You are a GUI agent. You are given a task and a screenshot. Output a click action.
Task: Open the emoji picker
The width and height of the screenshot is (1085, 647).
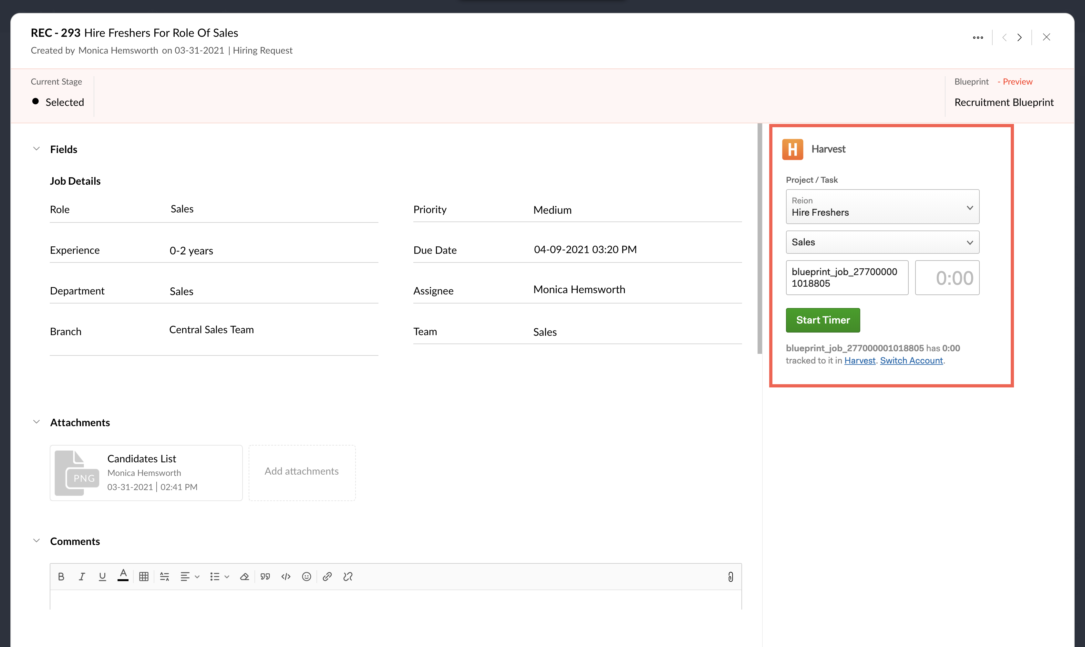pyautogui.click(x=306, y=577)
